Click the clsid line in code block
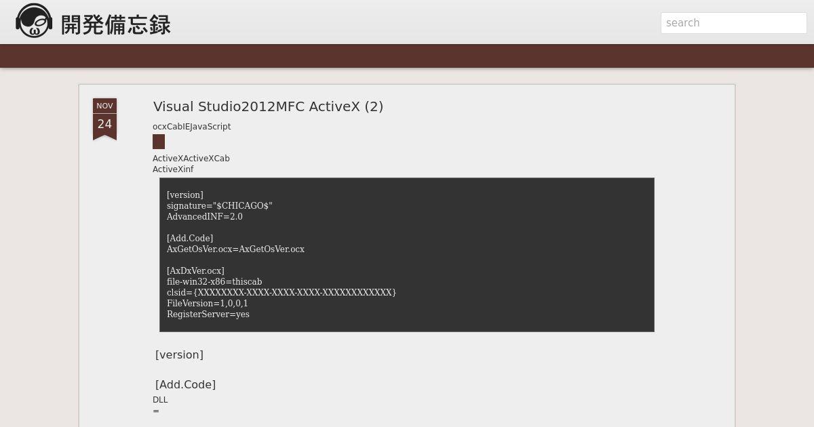Image resolution: width=814 pixels, height=427 pixels. point(282,293)
